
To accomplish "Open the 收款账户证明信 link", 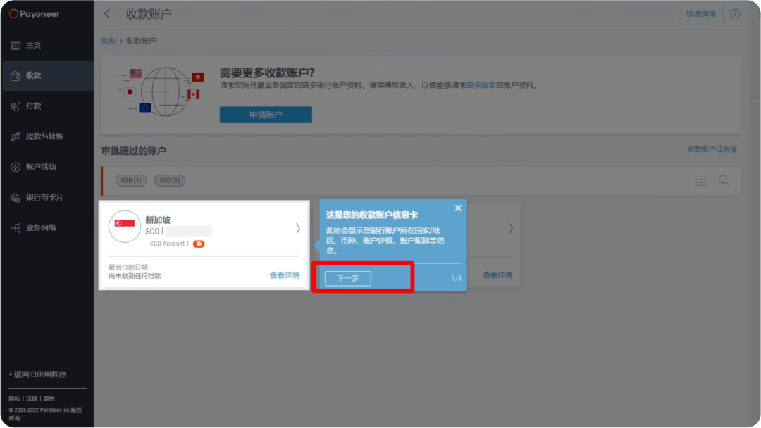I will click(712, 149).
